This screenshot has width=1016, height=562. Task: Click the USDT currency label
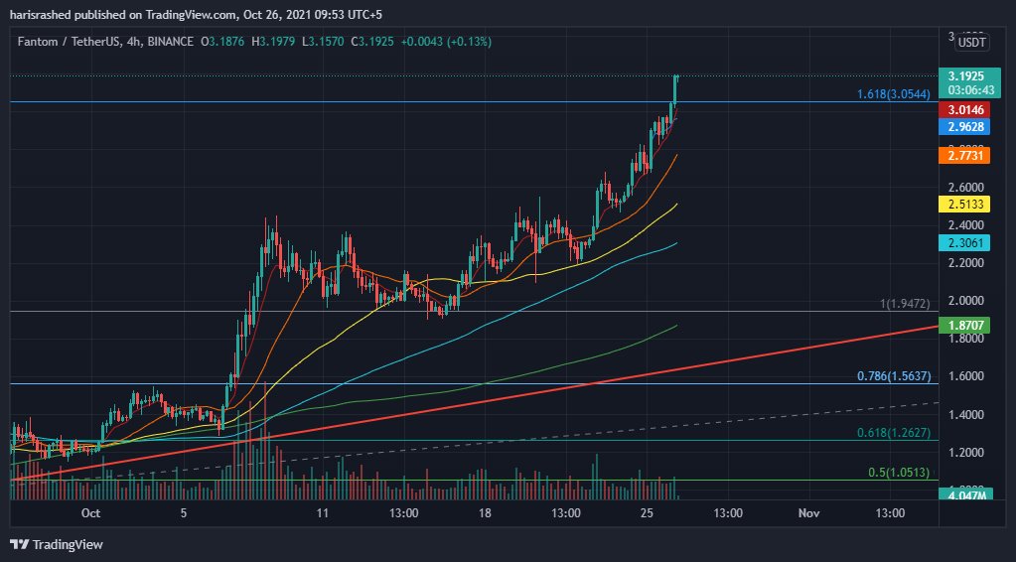tap(972, 43)
